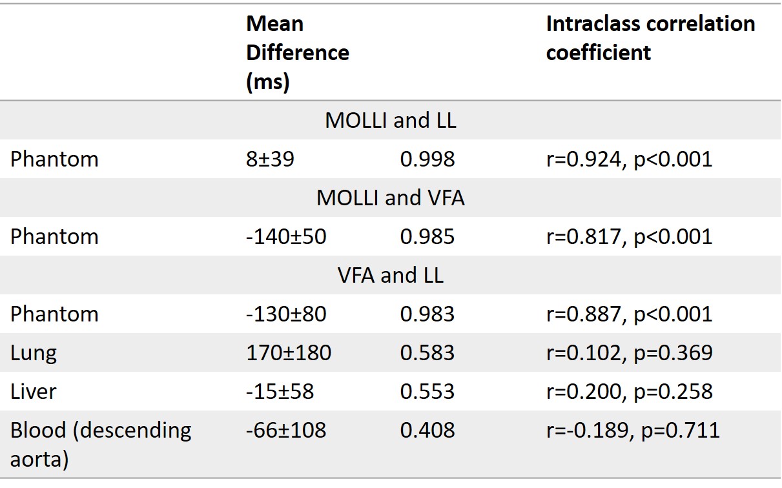Select the MOLLI and VFA section heading
Image resolution: width=782 pixels, height=488 pixels.
pos(390,198)
